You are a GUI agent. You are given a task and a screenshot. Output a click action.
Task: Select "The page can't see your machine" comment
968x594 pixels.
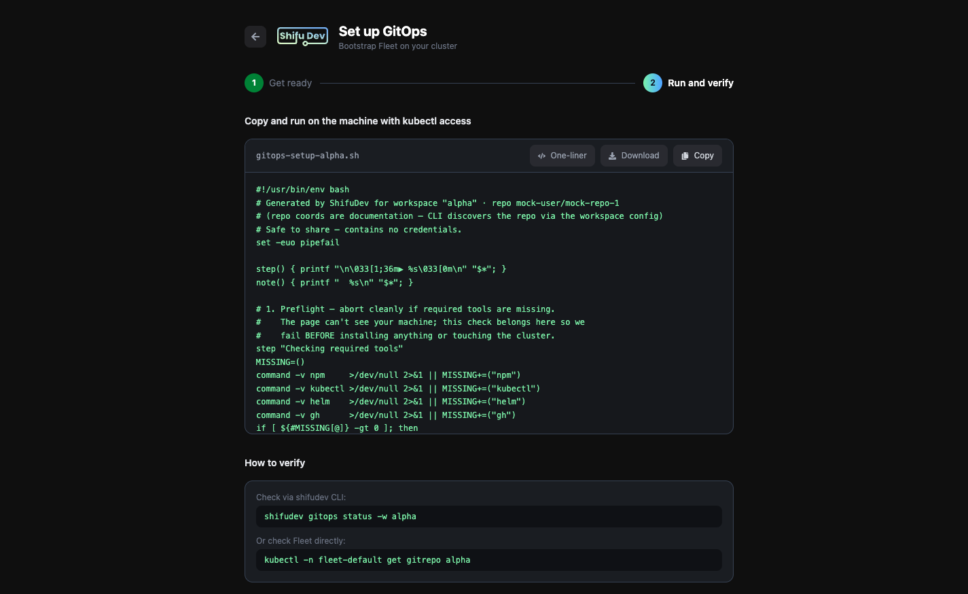(x=420, y=322)
